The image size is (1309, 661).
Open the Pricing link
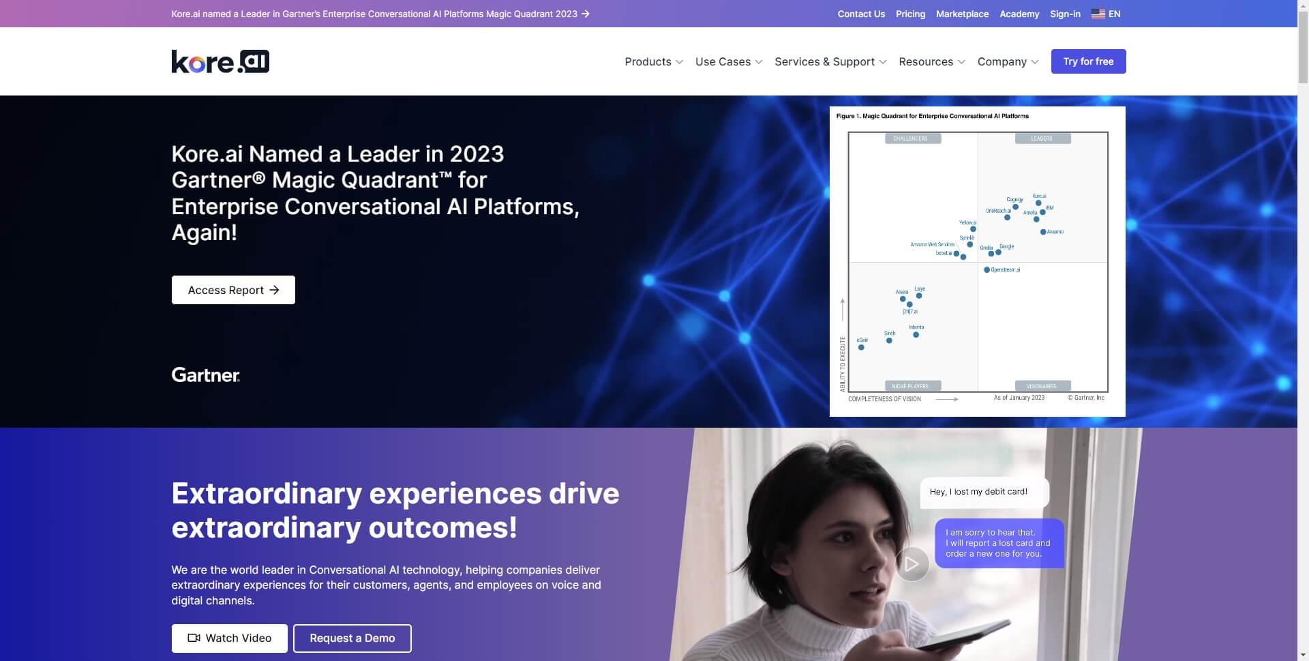pos(910,14)
